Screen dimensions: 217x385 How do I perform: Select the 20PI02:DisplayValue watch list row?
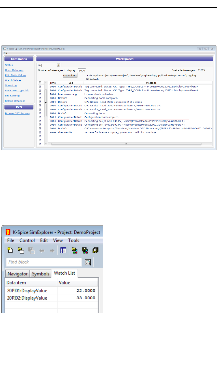(52, 298)
